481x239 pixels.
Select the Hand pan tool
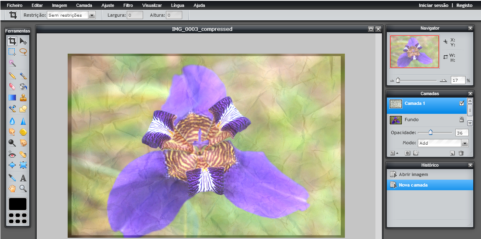pyautogui.click(x=12, y=188)
